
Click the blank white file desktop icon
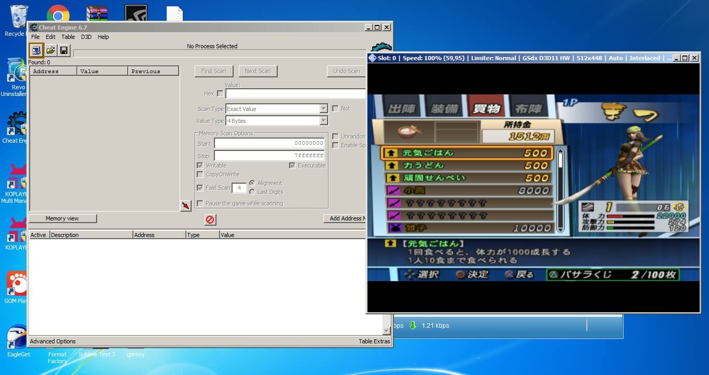click(x=174, y=13)
